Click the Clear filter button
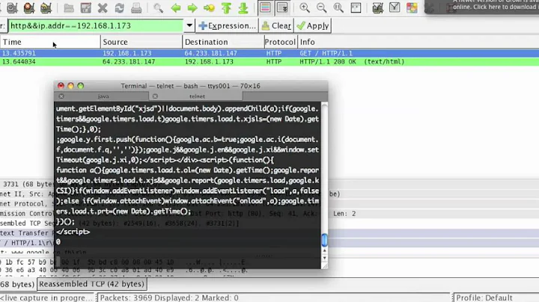 276,25
